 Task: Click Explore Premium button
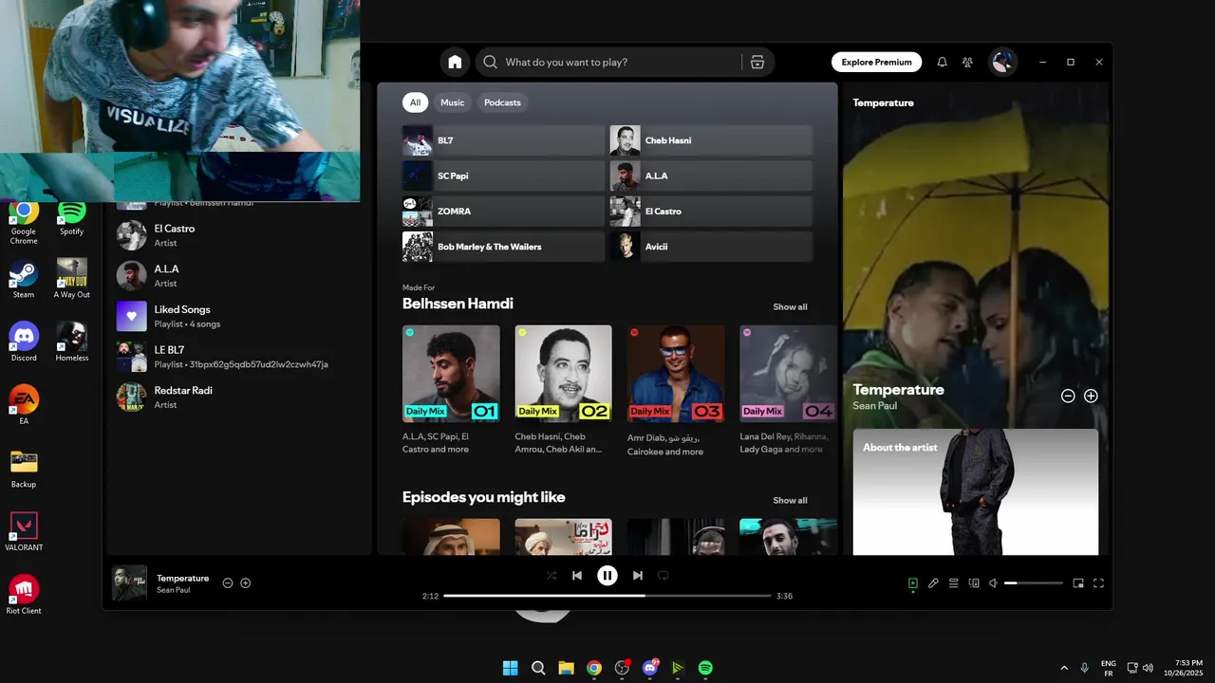876,62
